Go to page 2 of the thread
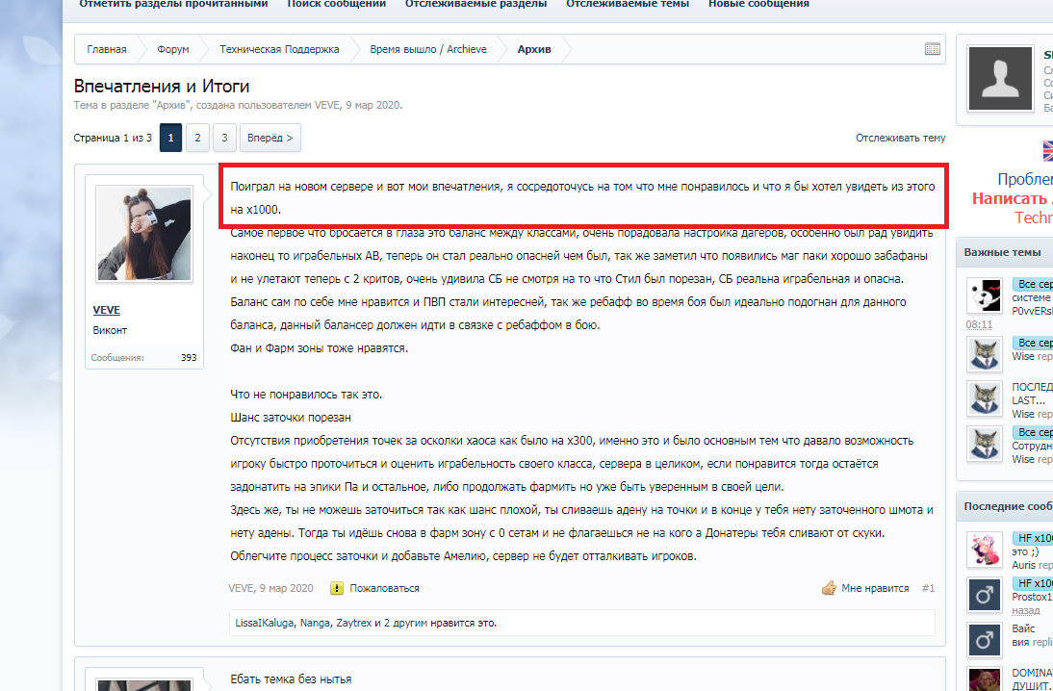The width and height of the screenshot is (1053, 691). [x=196, y=139]
